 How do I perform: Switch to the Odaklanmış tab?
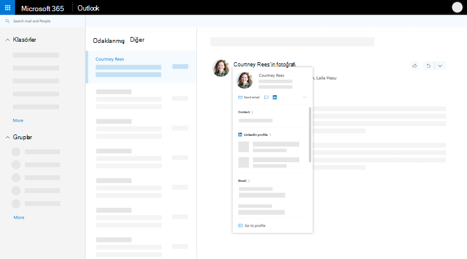click(x=109, y=41)
